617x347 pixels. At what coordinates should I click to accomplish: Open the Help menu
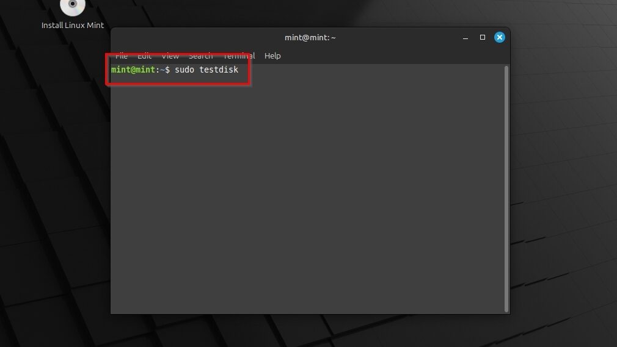coord(272,55)
